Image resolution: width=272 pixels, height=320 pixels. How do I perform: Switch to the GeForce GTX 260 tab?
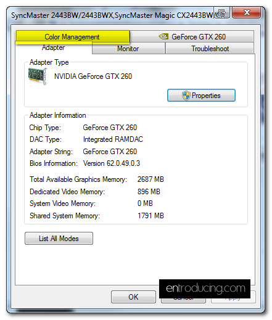[192, 37]
